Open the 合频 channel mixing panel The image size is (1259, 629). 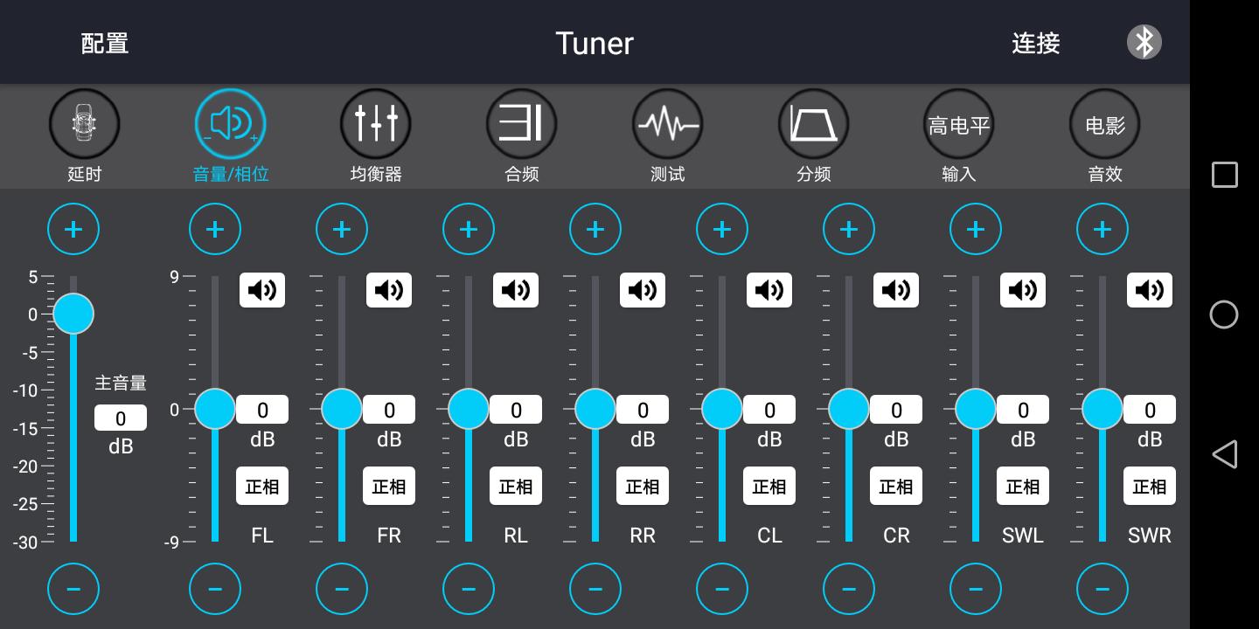(x=520, y=135)
